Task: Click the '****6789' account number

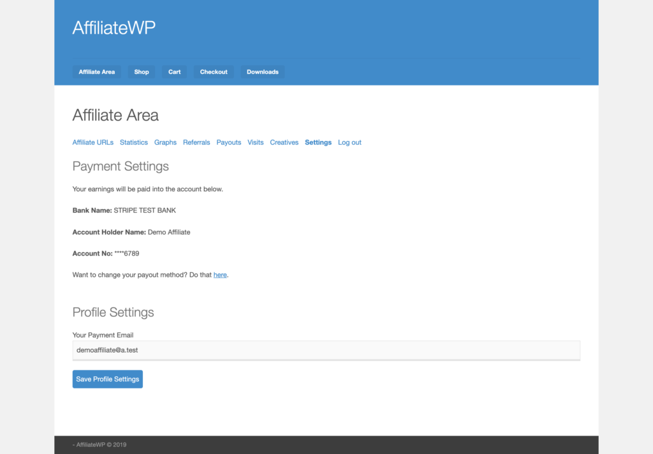Action: click(x=127, y=253)
